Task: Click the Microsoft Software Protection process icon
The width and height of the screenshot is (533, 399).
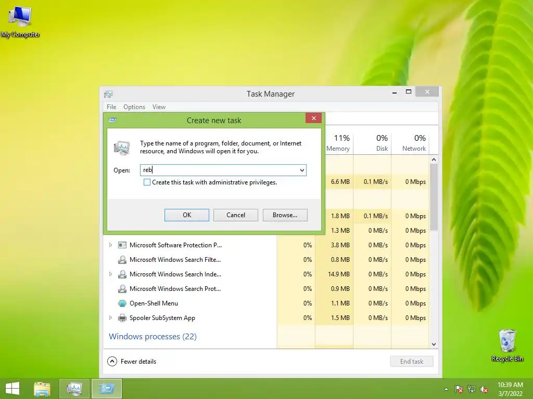Action: pos(122,245)
